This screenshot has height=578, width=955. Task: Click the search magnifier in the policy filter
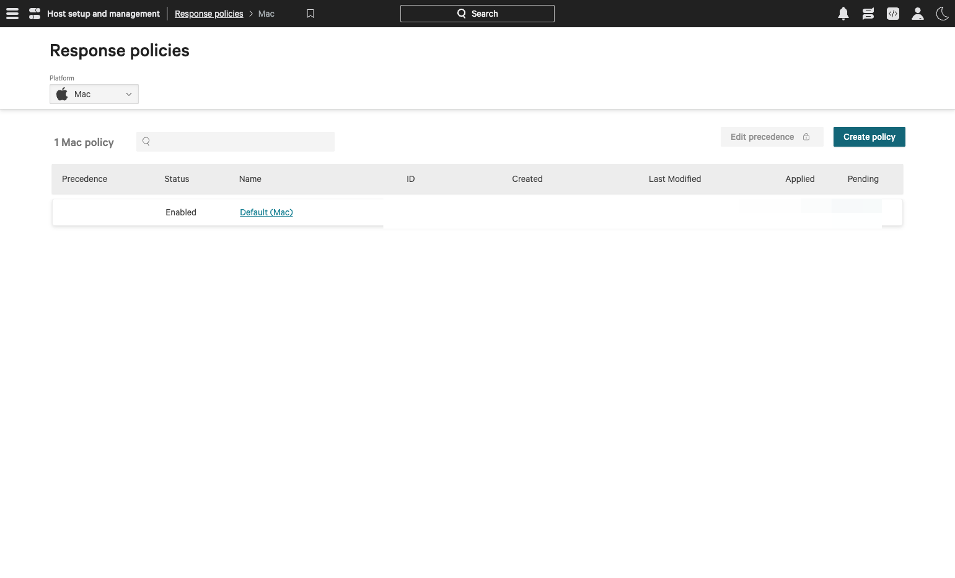(146, 142)
